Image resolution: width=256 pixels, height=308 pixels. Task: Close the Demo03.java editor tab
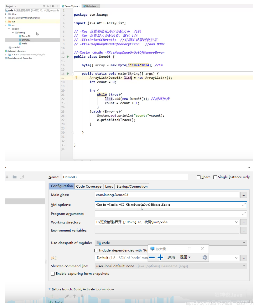[x=80, y=6]
